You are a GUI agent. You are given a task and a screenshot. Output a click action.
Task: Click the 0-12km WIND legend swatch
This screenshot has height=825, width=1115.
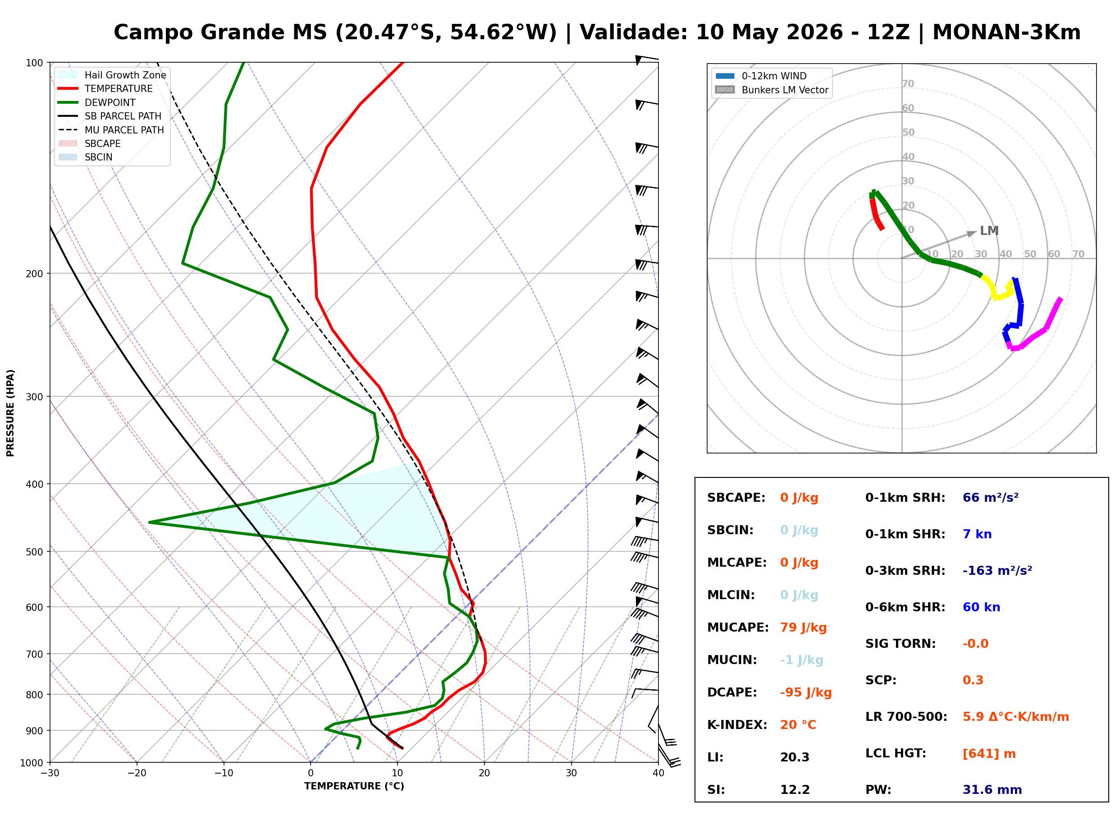tap(725, 76)
